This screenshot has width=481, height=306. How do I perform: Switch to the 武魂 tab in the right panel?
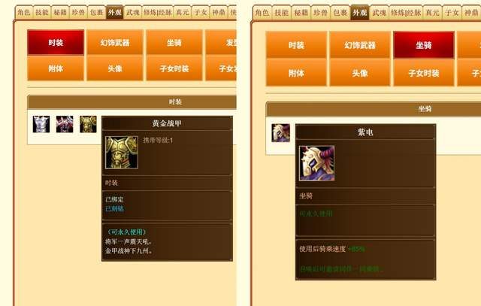point(380,13)
